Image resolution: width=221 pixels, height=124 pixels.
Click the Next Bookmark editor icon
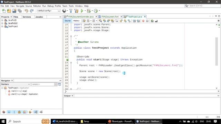(125, 21)
